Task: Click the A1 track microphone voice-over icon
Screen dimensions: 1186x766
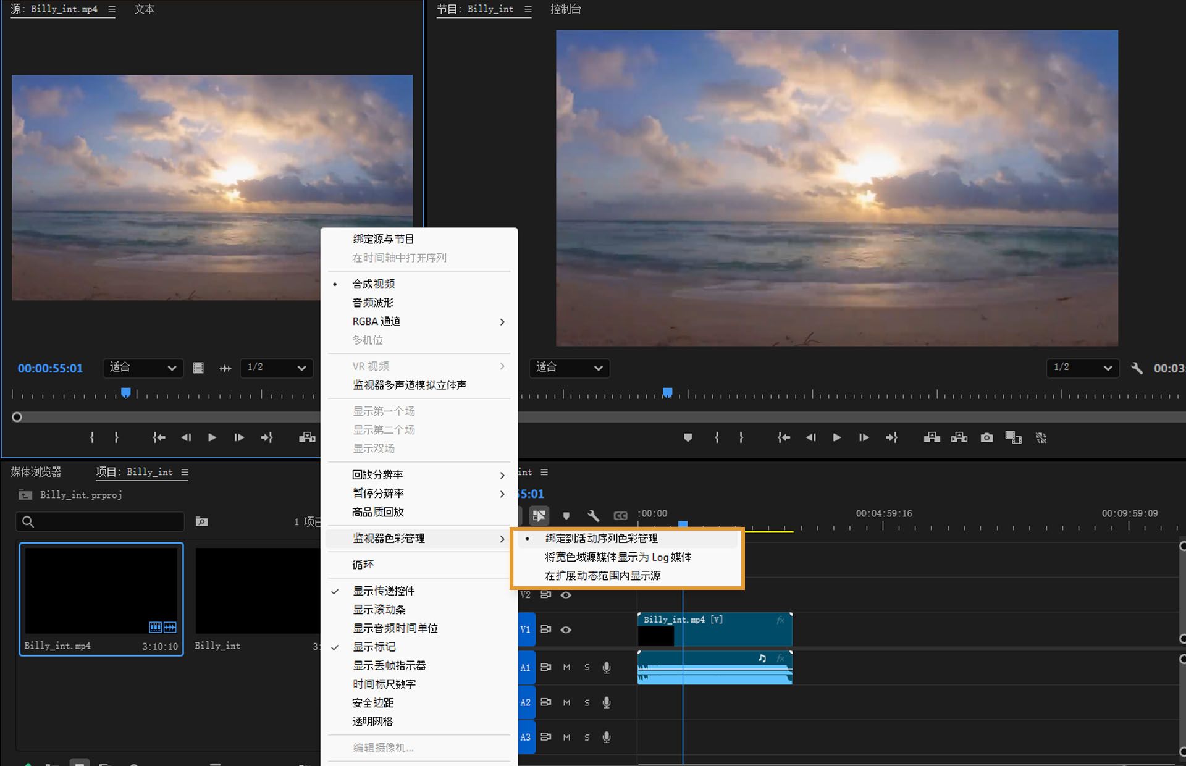Action: 607,667
